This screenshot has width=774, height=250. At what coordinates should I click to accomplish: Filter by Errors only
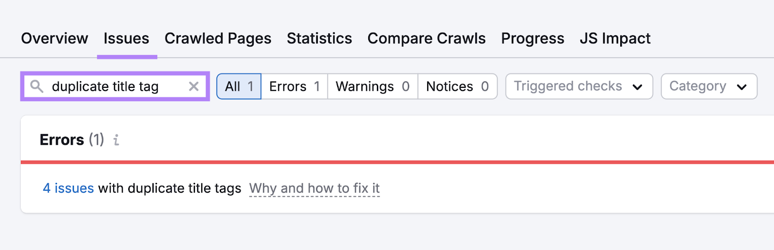[x=294, y=86]
